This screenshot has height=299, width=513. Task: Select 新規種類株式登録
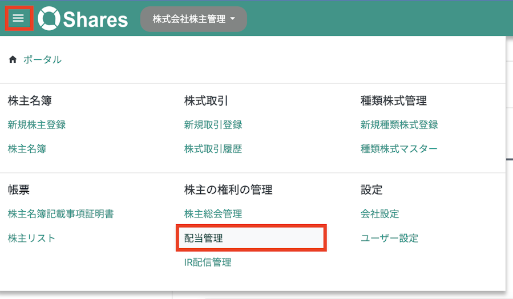coord(399,124)
